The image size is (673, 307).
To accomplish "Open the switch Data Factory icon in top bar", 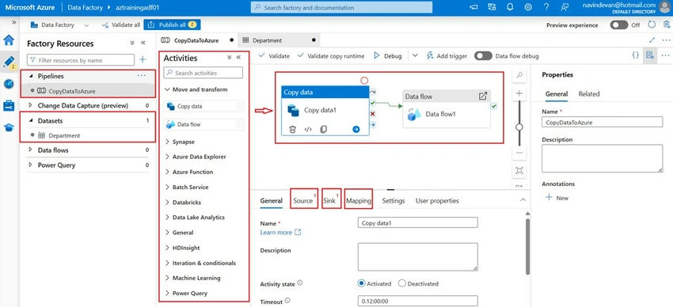I will pos(492,7).
